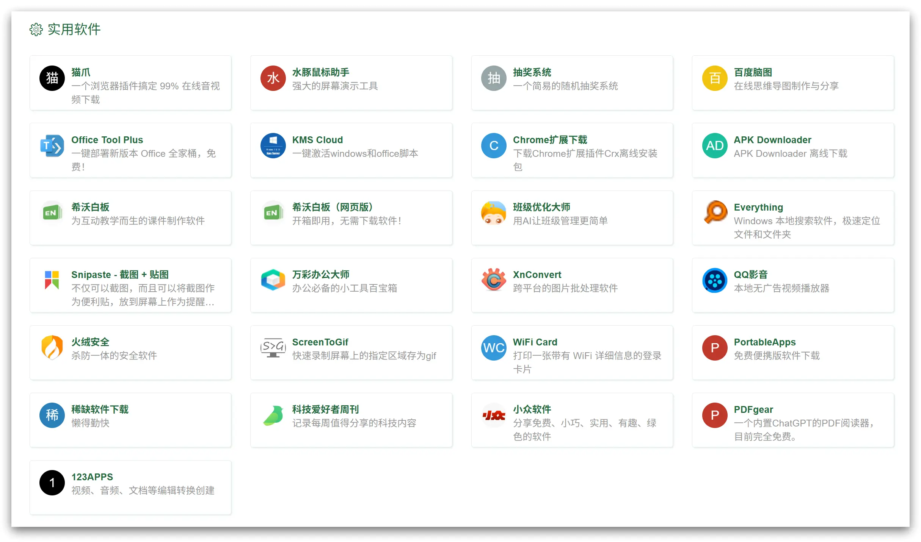The image size is (921, 542).
Task: Click the gear icon beside 实用软件
Action: pos(36,30)
